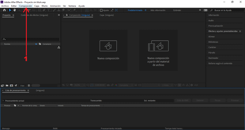
Task: Enable the Ajuste snapping checkbox
Action: coord(101,10)
